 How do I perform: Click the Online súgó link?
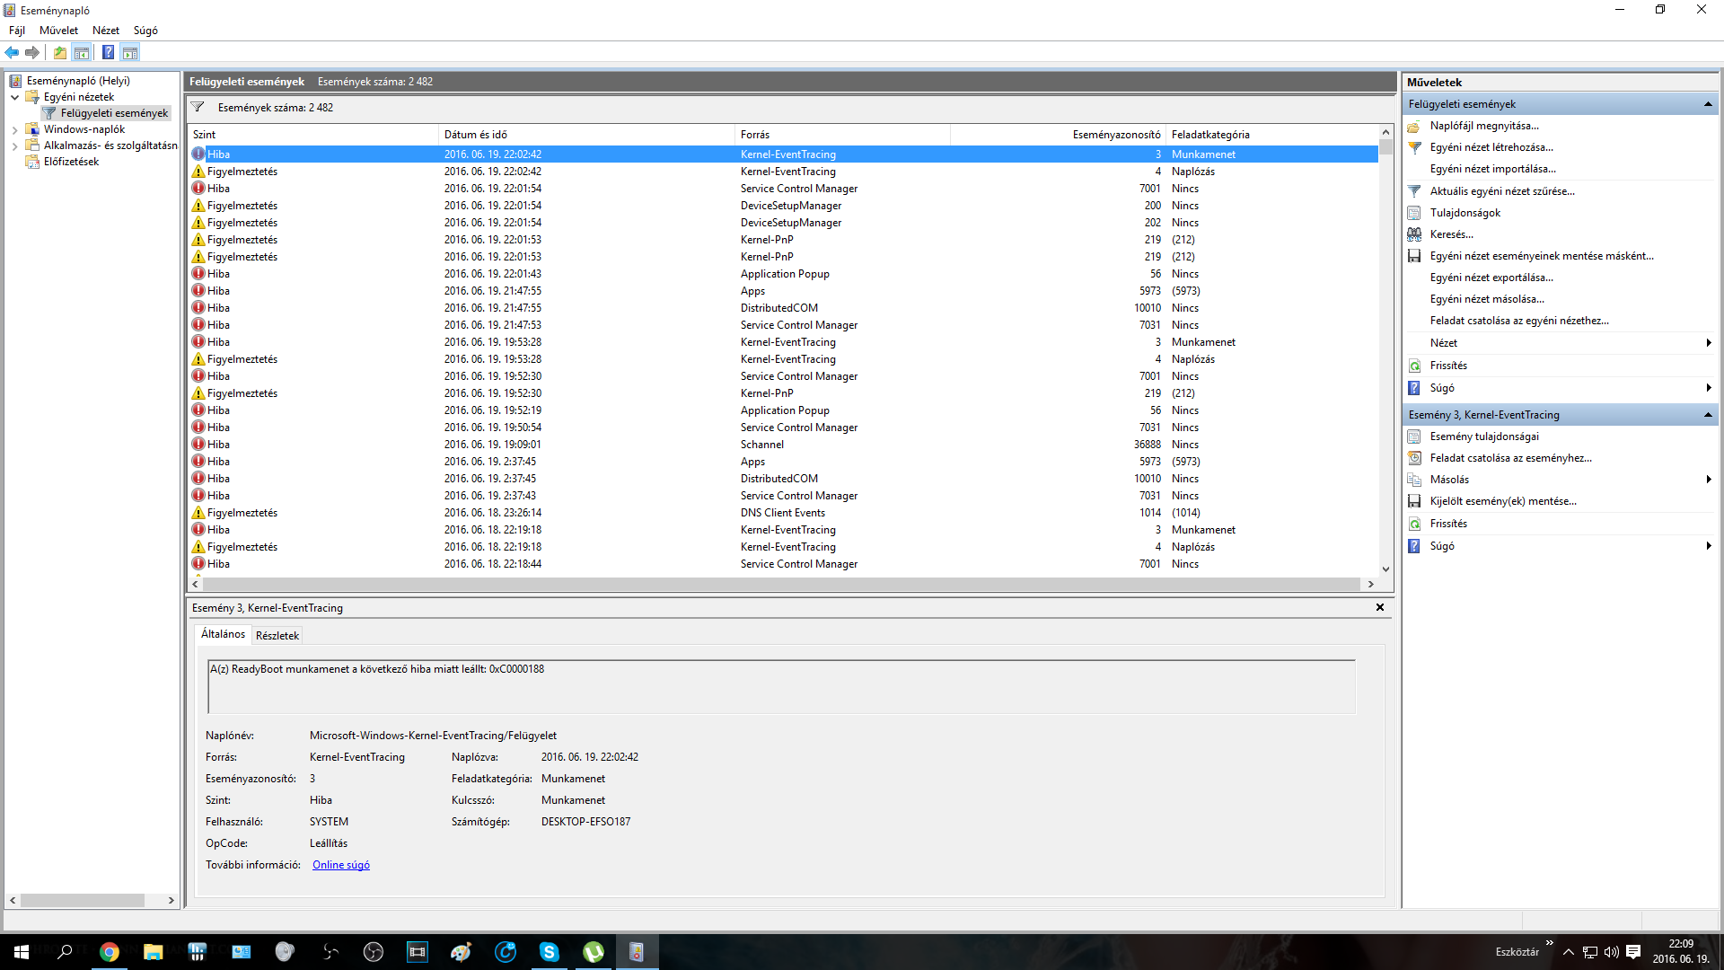coord(341,865)
